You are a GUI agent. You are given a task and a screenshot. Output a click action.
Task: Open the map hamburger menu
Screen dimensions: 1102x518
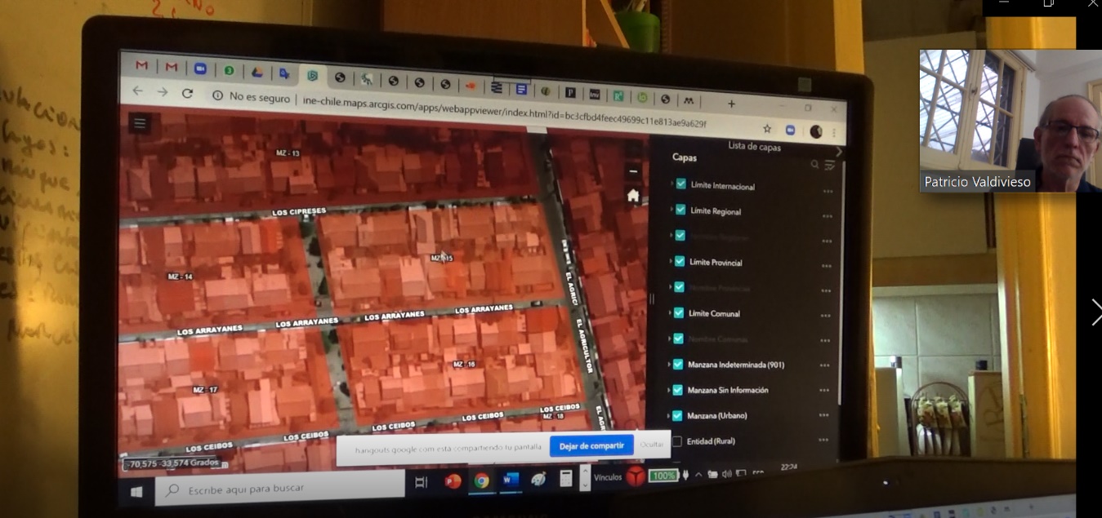tap(140, 123)
